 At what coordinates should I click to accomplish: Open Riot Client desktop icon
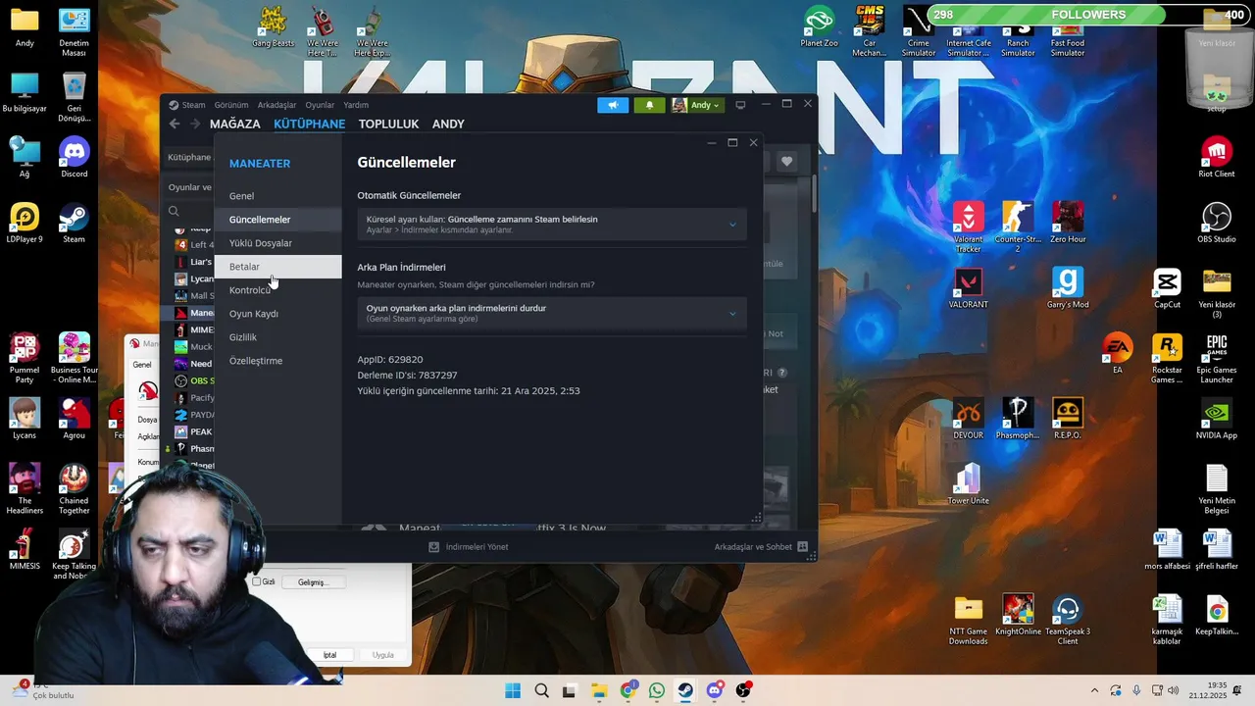(1217, 158)
